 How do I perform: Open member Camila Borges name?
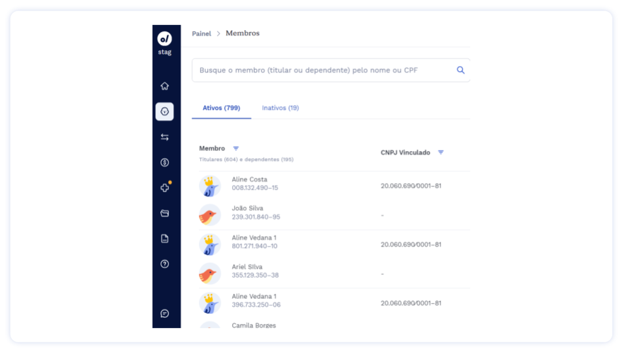254,326
